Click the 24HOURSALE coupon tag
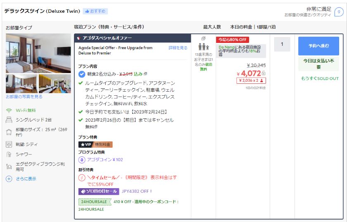 click(x=95, y=202)
